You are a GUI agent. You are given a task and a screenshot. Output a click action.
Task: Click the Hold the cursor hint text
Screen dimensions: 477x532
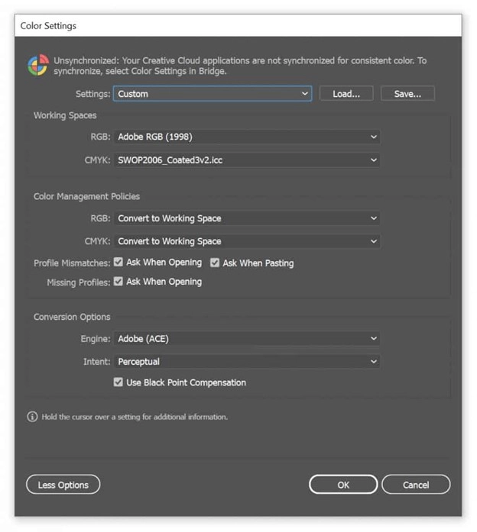(135, 417)
